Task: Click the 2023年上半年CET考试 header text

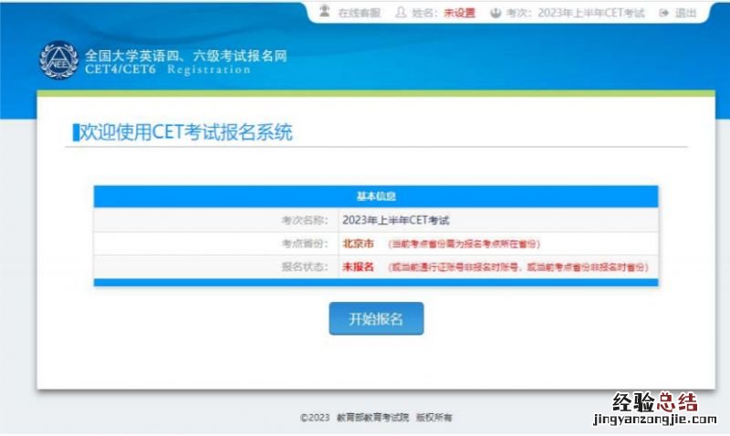Action: pos(591,13)
